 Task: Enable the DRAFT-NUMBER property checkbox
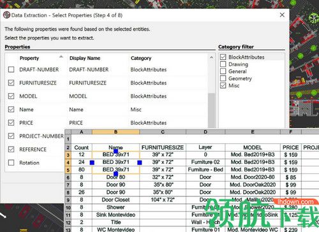point(11,69)
